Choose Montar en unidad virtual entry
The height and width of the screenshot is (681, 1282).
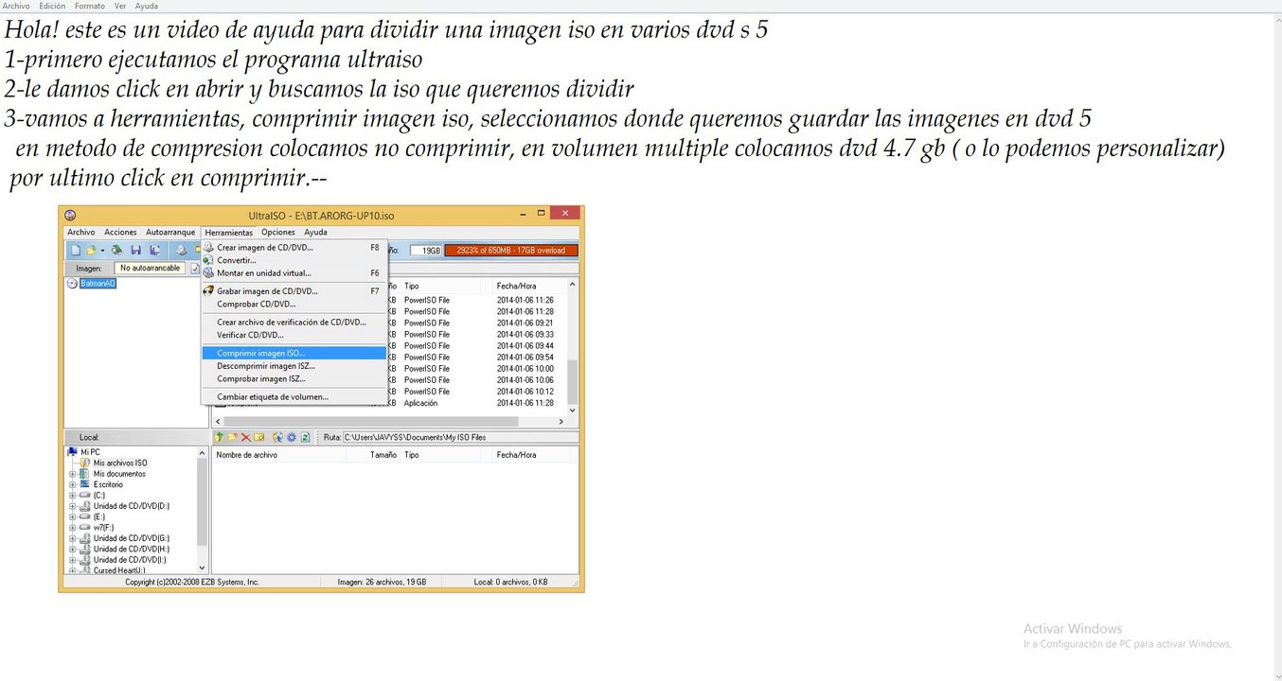tap(294, 273)
